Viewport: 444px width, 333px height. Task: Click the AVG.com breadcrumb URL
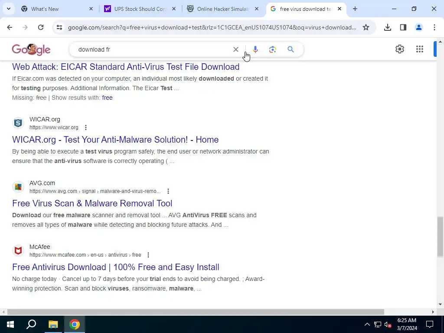95,191
